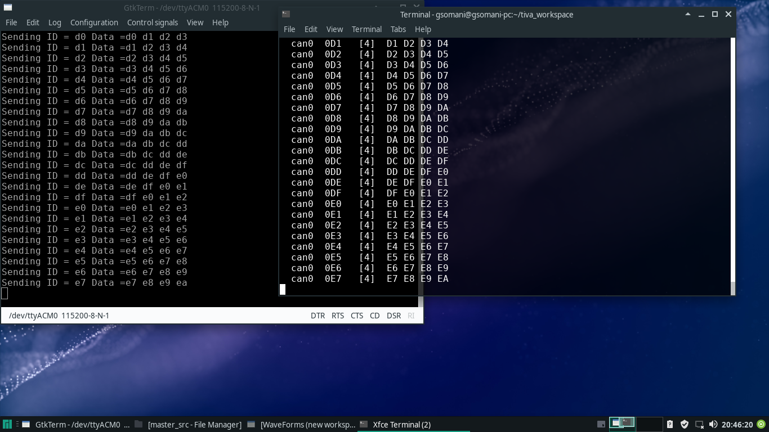Click the battery status tray icon

670,425
